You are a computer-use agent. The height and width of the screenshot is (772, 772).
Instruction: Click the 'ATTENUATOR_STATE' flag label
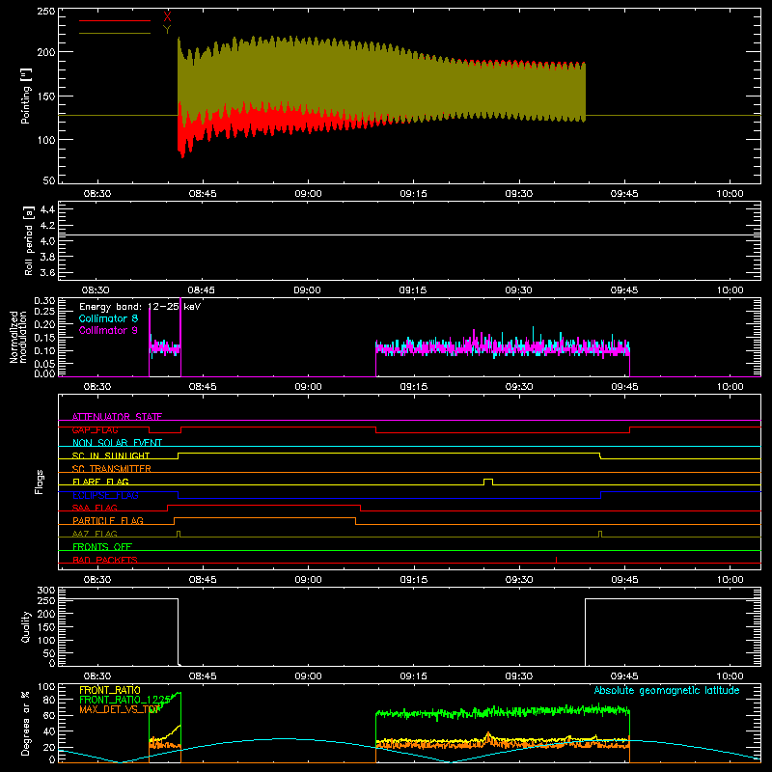click(x=117, y=417)
